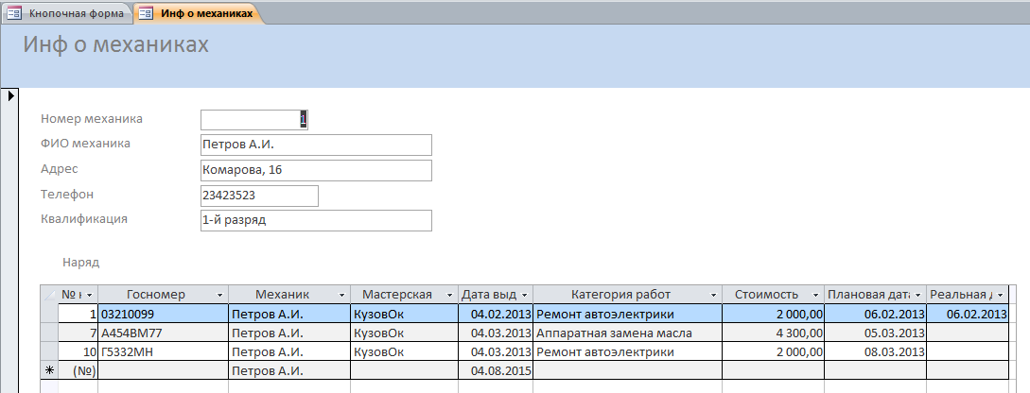The height and width of the screenshot is (393, 1030).
Task: Click the Квалификация label
Action: tap(83, 219)
